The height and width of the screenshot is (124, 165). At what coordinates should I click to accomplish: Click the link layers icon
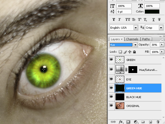[x=113, y=122]
